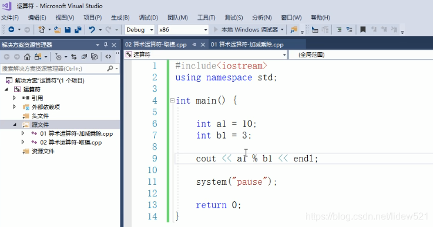Click the Navigate Forward toolbar icon

pyautogui.click(x=27, y=29)
